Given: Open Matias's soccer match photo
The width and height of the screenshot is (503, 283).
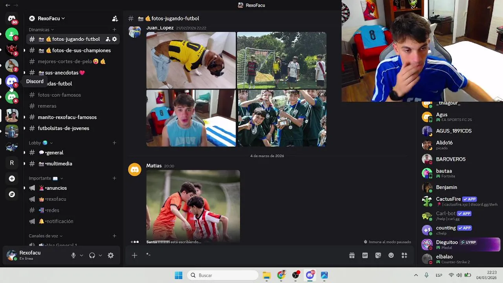Looking at the screenshot, I should point(193,206).
